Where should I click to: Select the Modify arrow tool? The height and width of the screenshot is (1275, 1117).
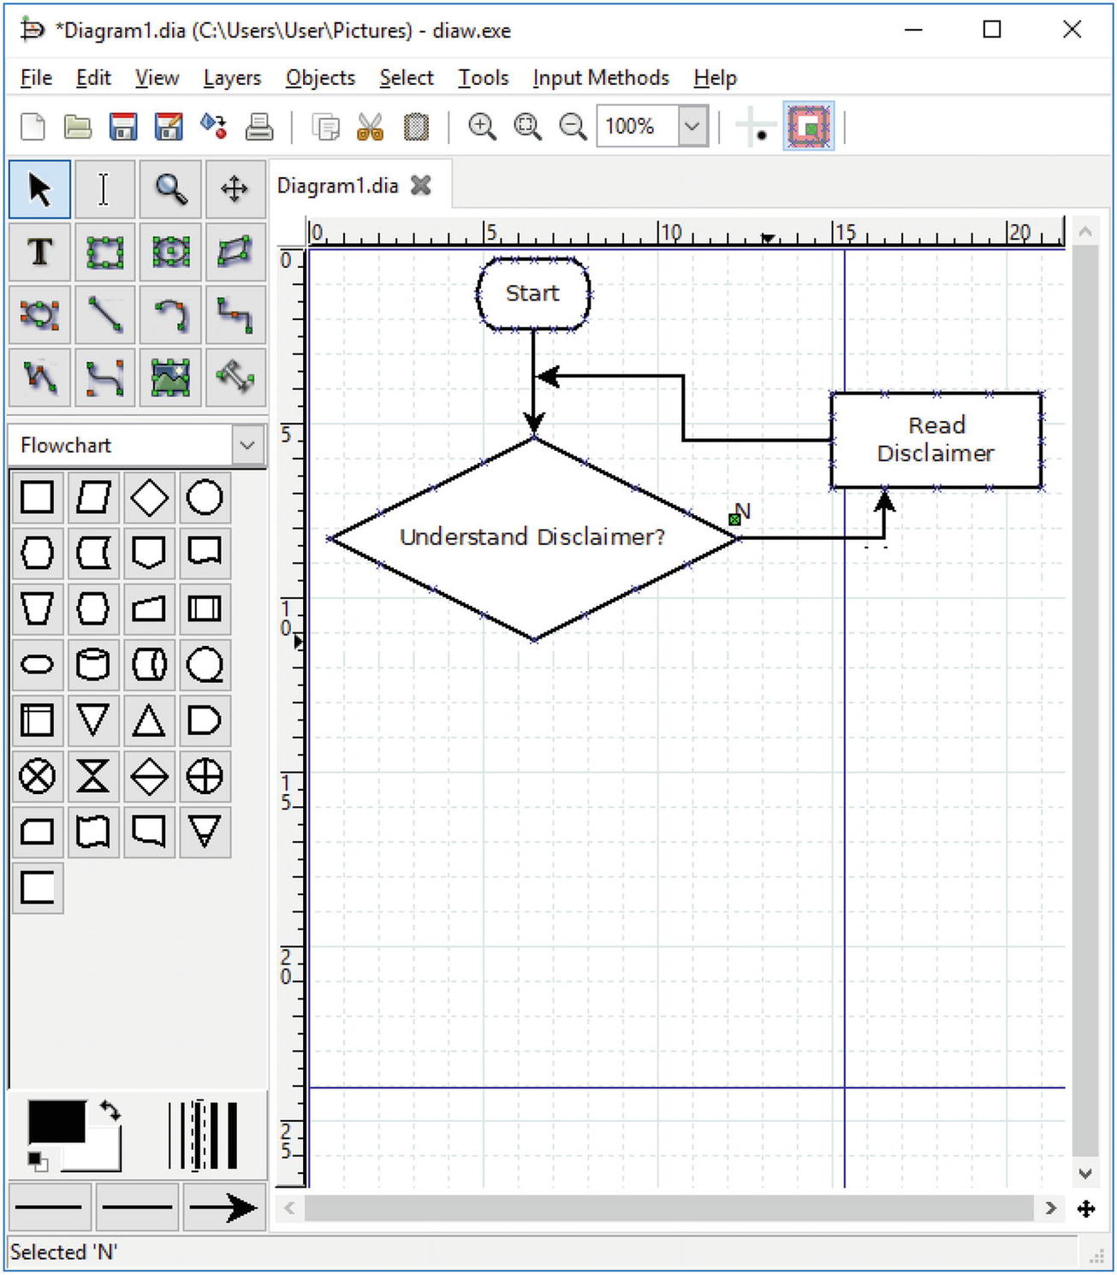tap(40, 189)
